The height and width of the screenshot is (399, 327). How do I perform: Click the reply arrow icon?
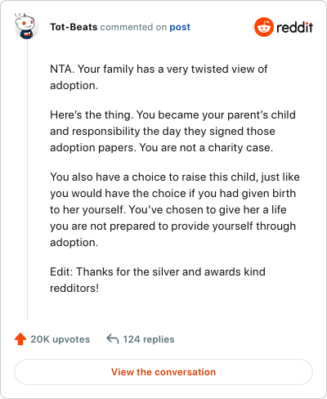pyautogui.click(x=113, y=339)
